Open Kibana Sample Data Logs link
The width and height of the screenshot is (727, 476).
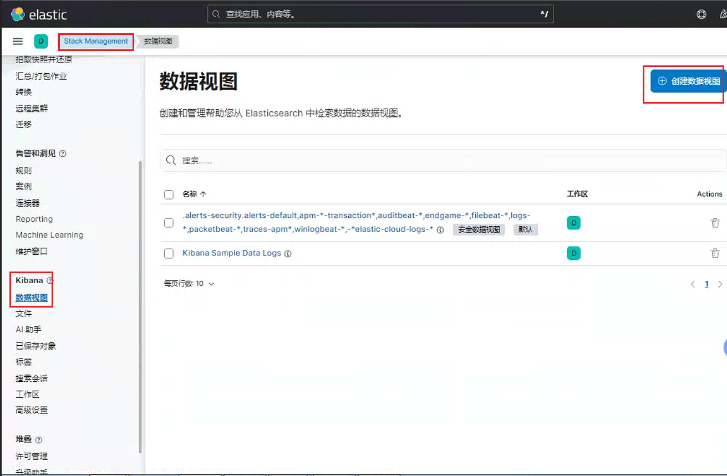tap(232, 253)
